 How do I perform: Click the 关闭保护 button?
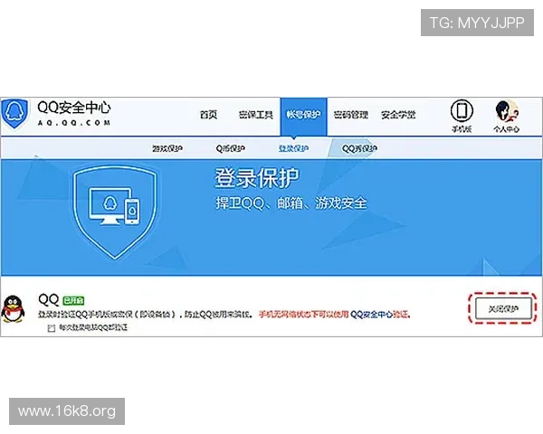(503, 308)
